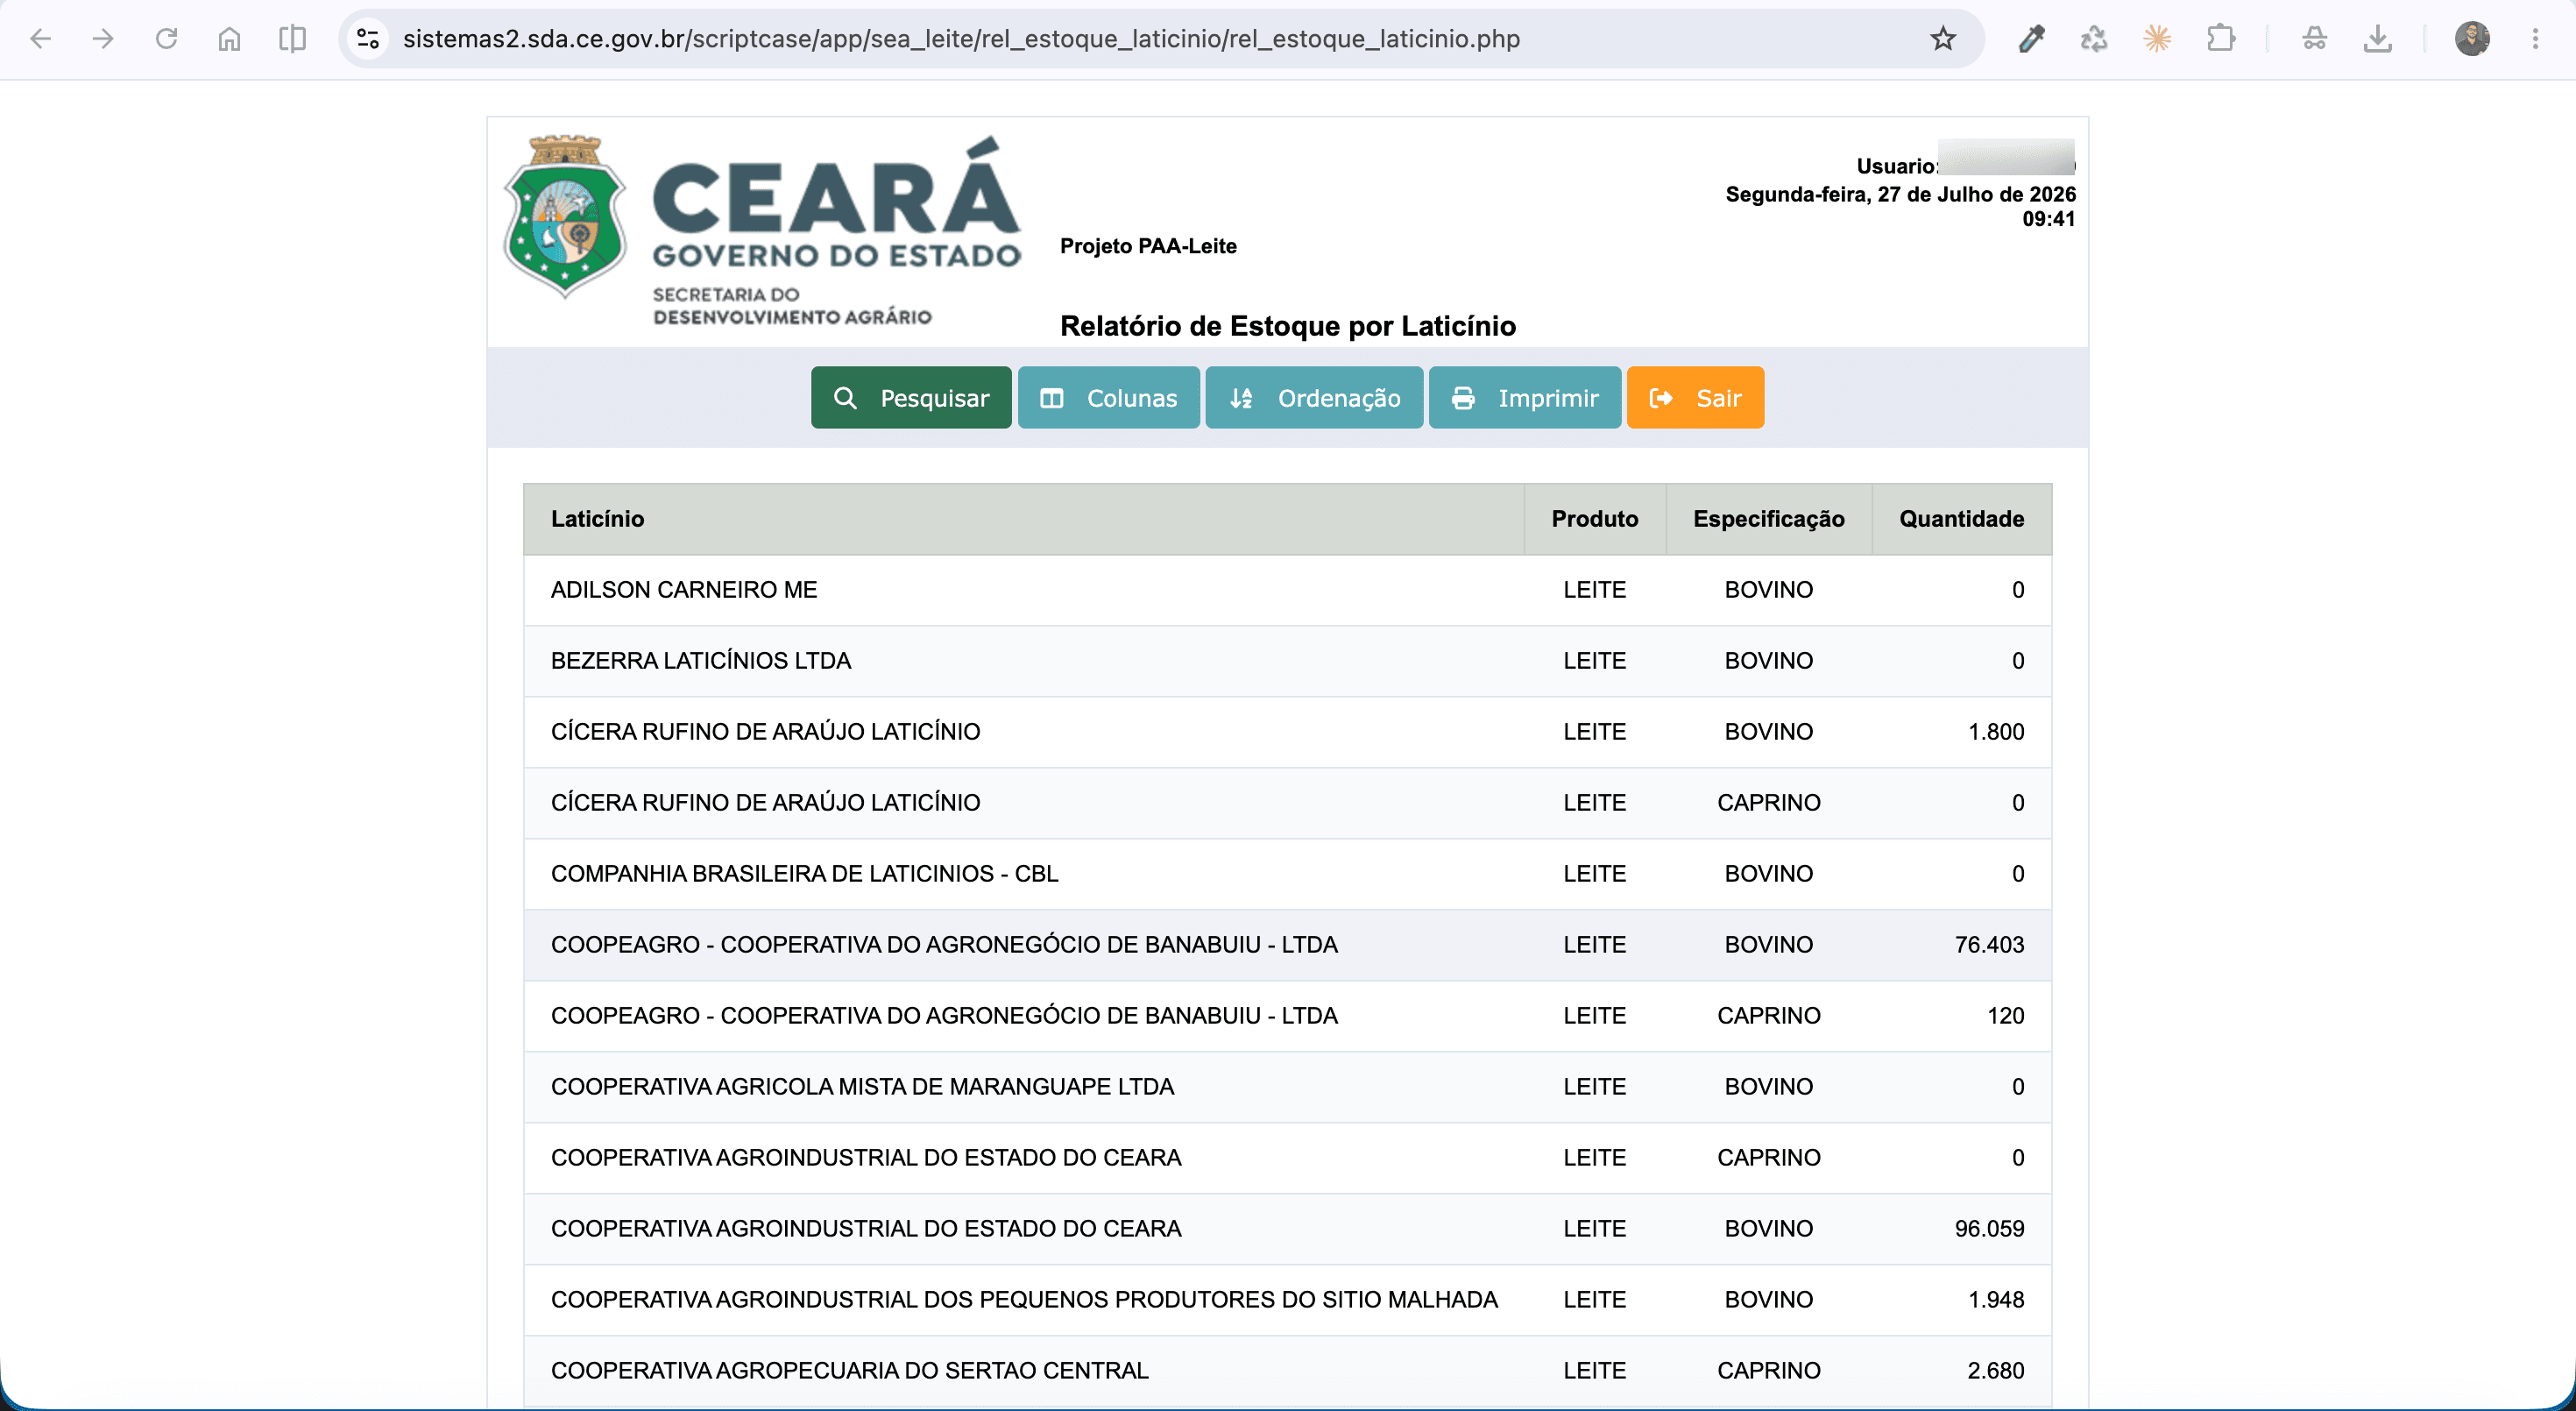Select the BEZERRA LATICÍNIOS LTDA row

(x=1287, y=661)
